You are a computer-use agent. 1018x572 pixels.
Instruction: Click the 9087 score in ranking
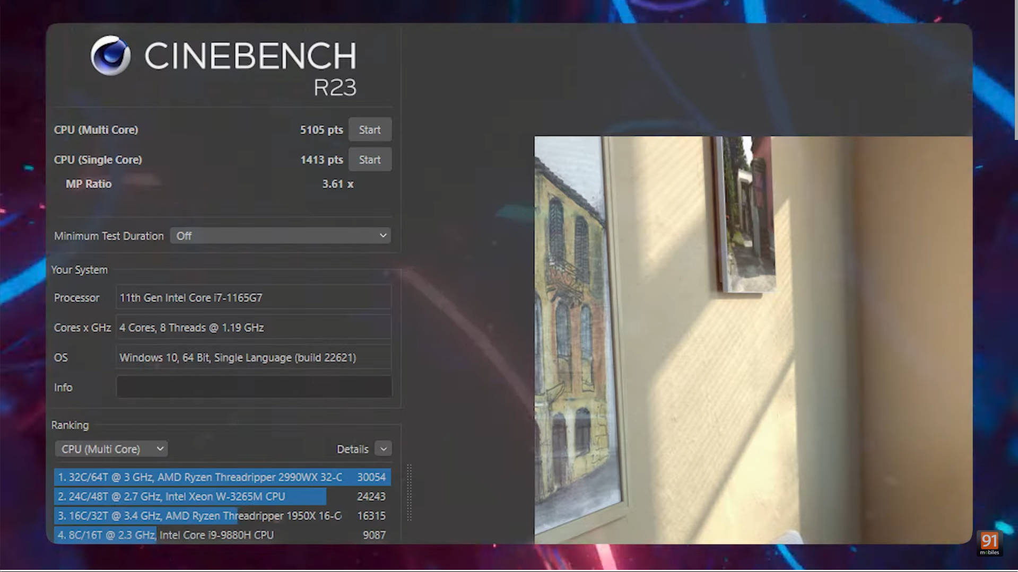click(374, 535)
